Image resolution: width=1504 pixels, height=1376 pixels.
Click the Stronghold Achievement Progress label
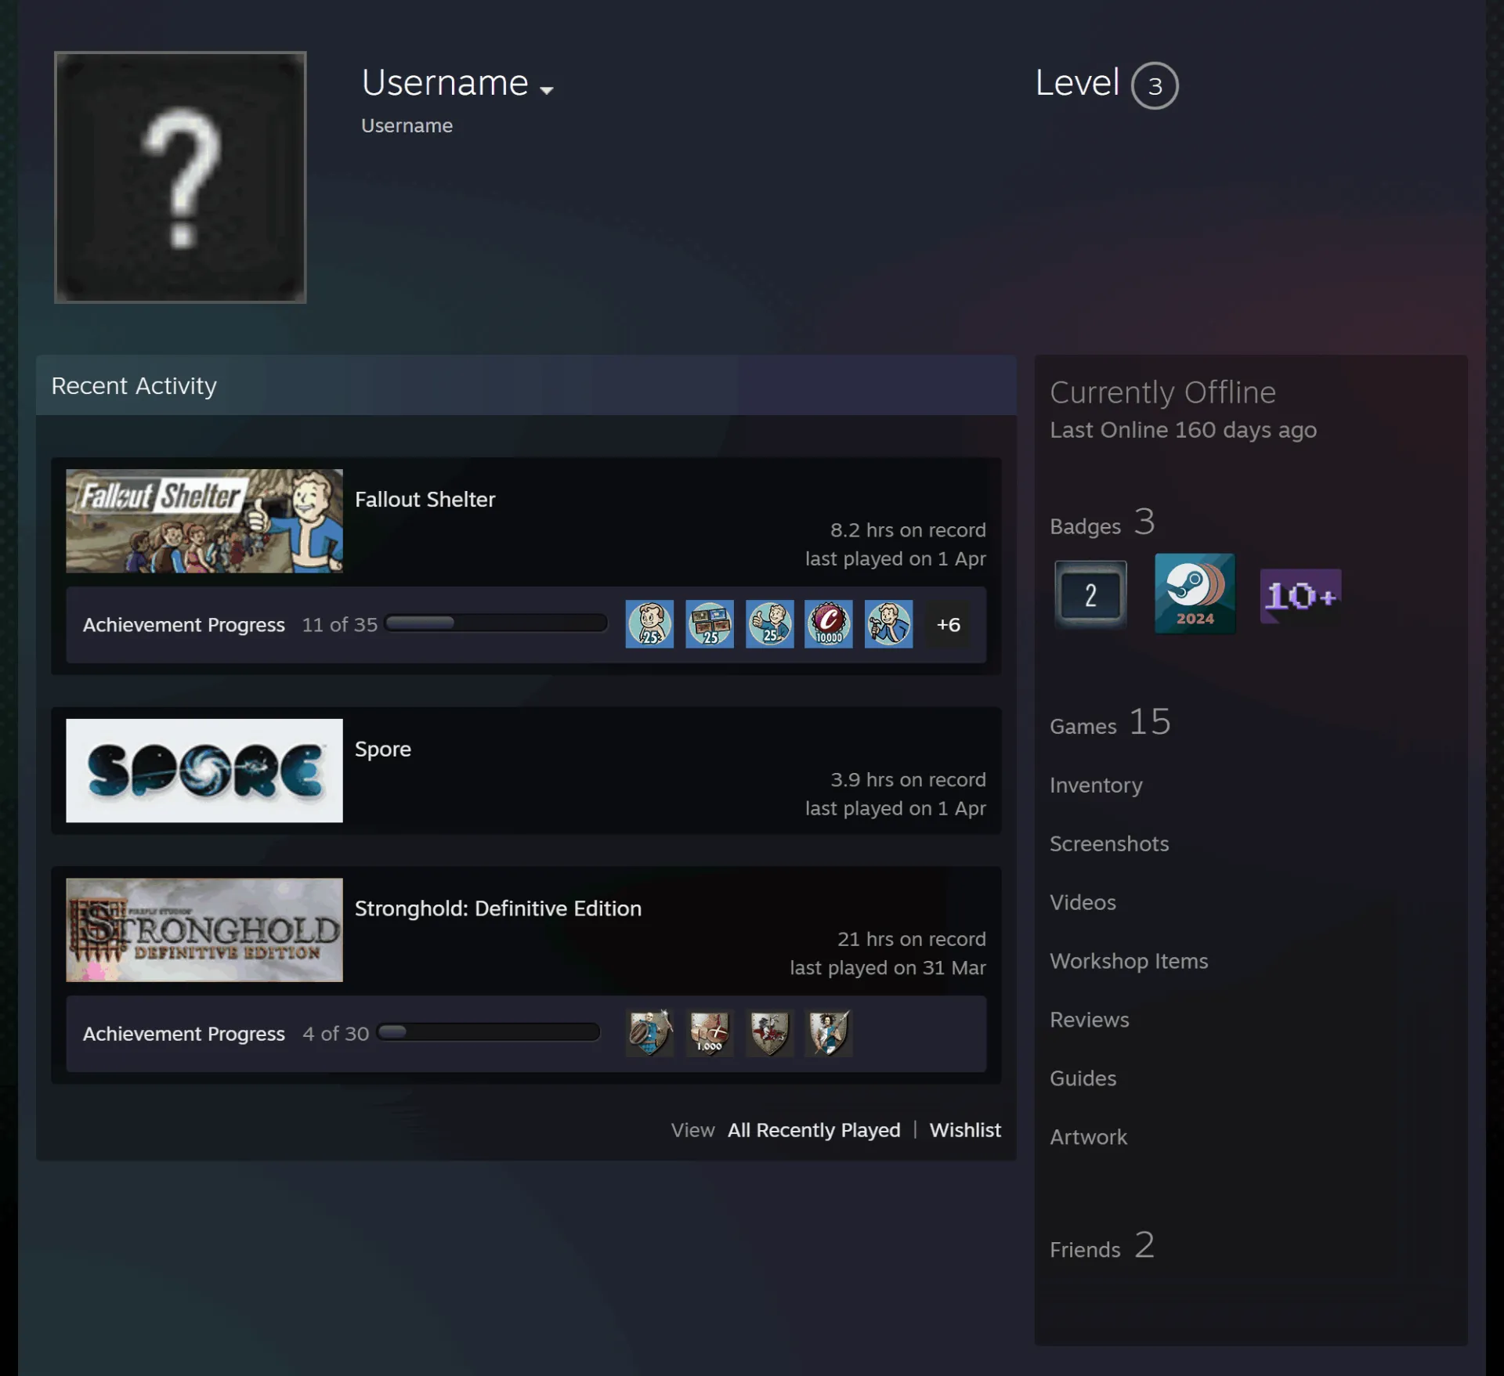[184, 1034]
